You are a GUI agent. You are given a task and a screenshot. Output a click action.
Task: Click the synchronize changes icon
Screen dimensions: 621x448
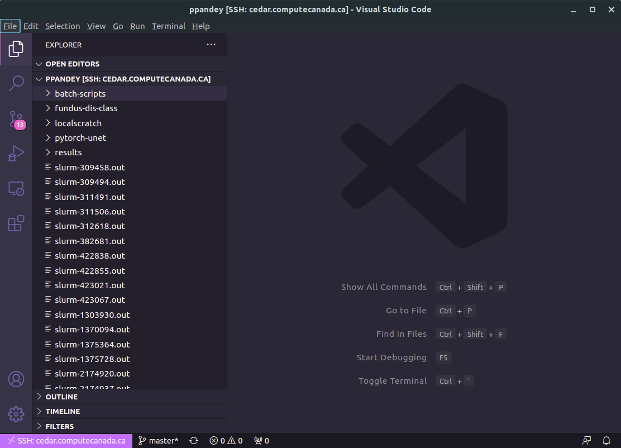(x=194, y=441)
